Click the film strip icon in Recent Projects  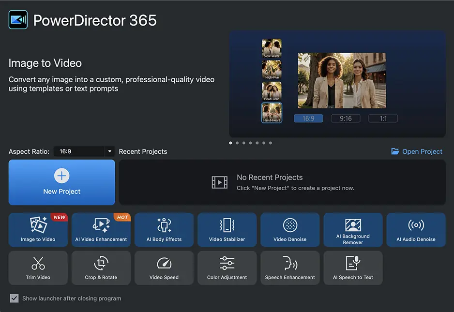[219, 182]
